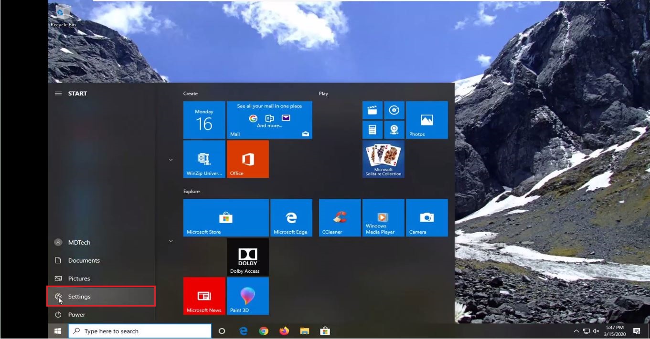650x339 pixels.
Task: Open the Calendar tile showing Monday 16
Action: point(204,120)
